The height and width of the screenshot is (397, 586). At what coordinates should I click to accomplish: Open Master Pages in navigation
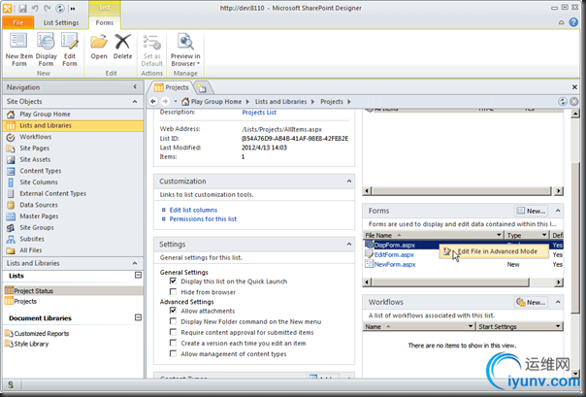point(39,216)
